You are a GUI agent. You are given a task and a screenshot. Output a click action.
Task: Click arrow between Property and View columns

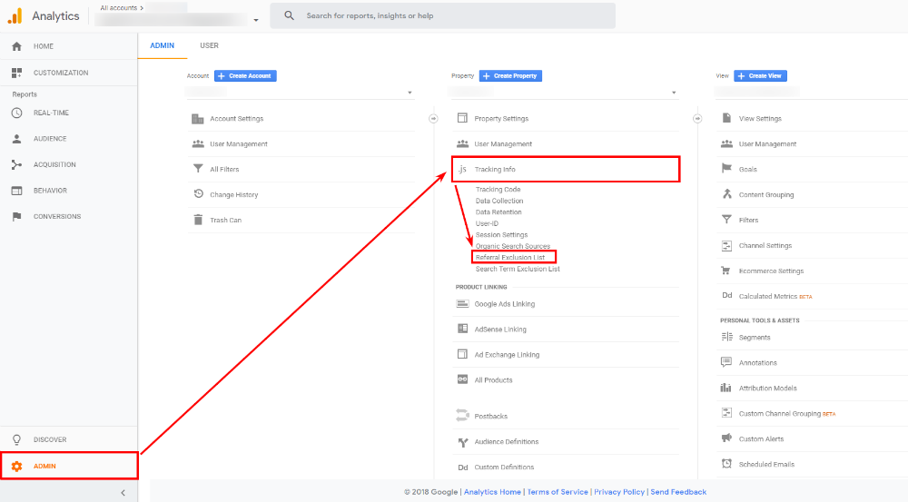[x=697, y=119]
